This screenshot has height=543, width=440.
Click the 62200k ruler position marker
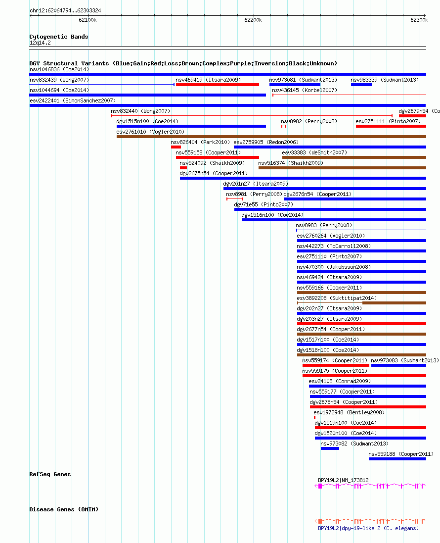(253, 20)
